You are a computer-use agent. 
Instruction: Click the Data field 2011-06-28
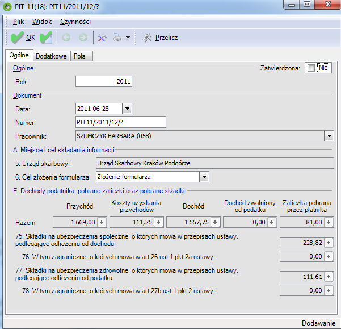point(99,109)
